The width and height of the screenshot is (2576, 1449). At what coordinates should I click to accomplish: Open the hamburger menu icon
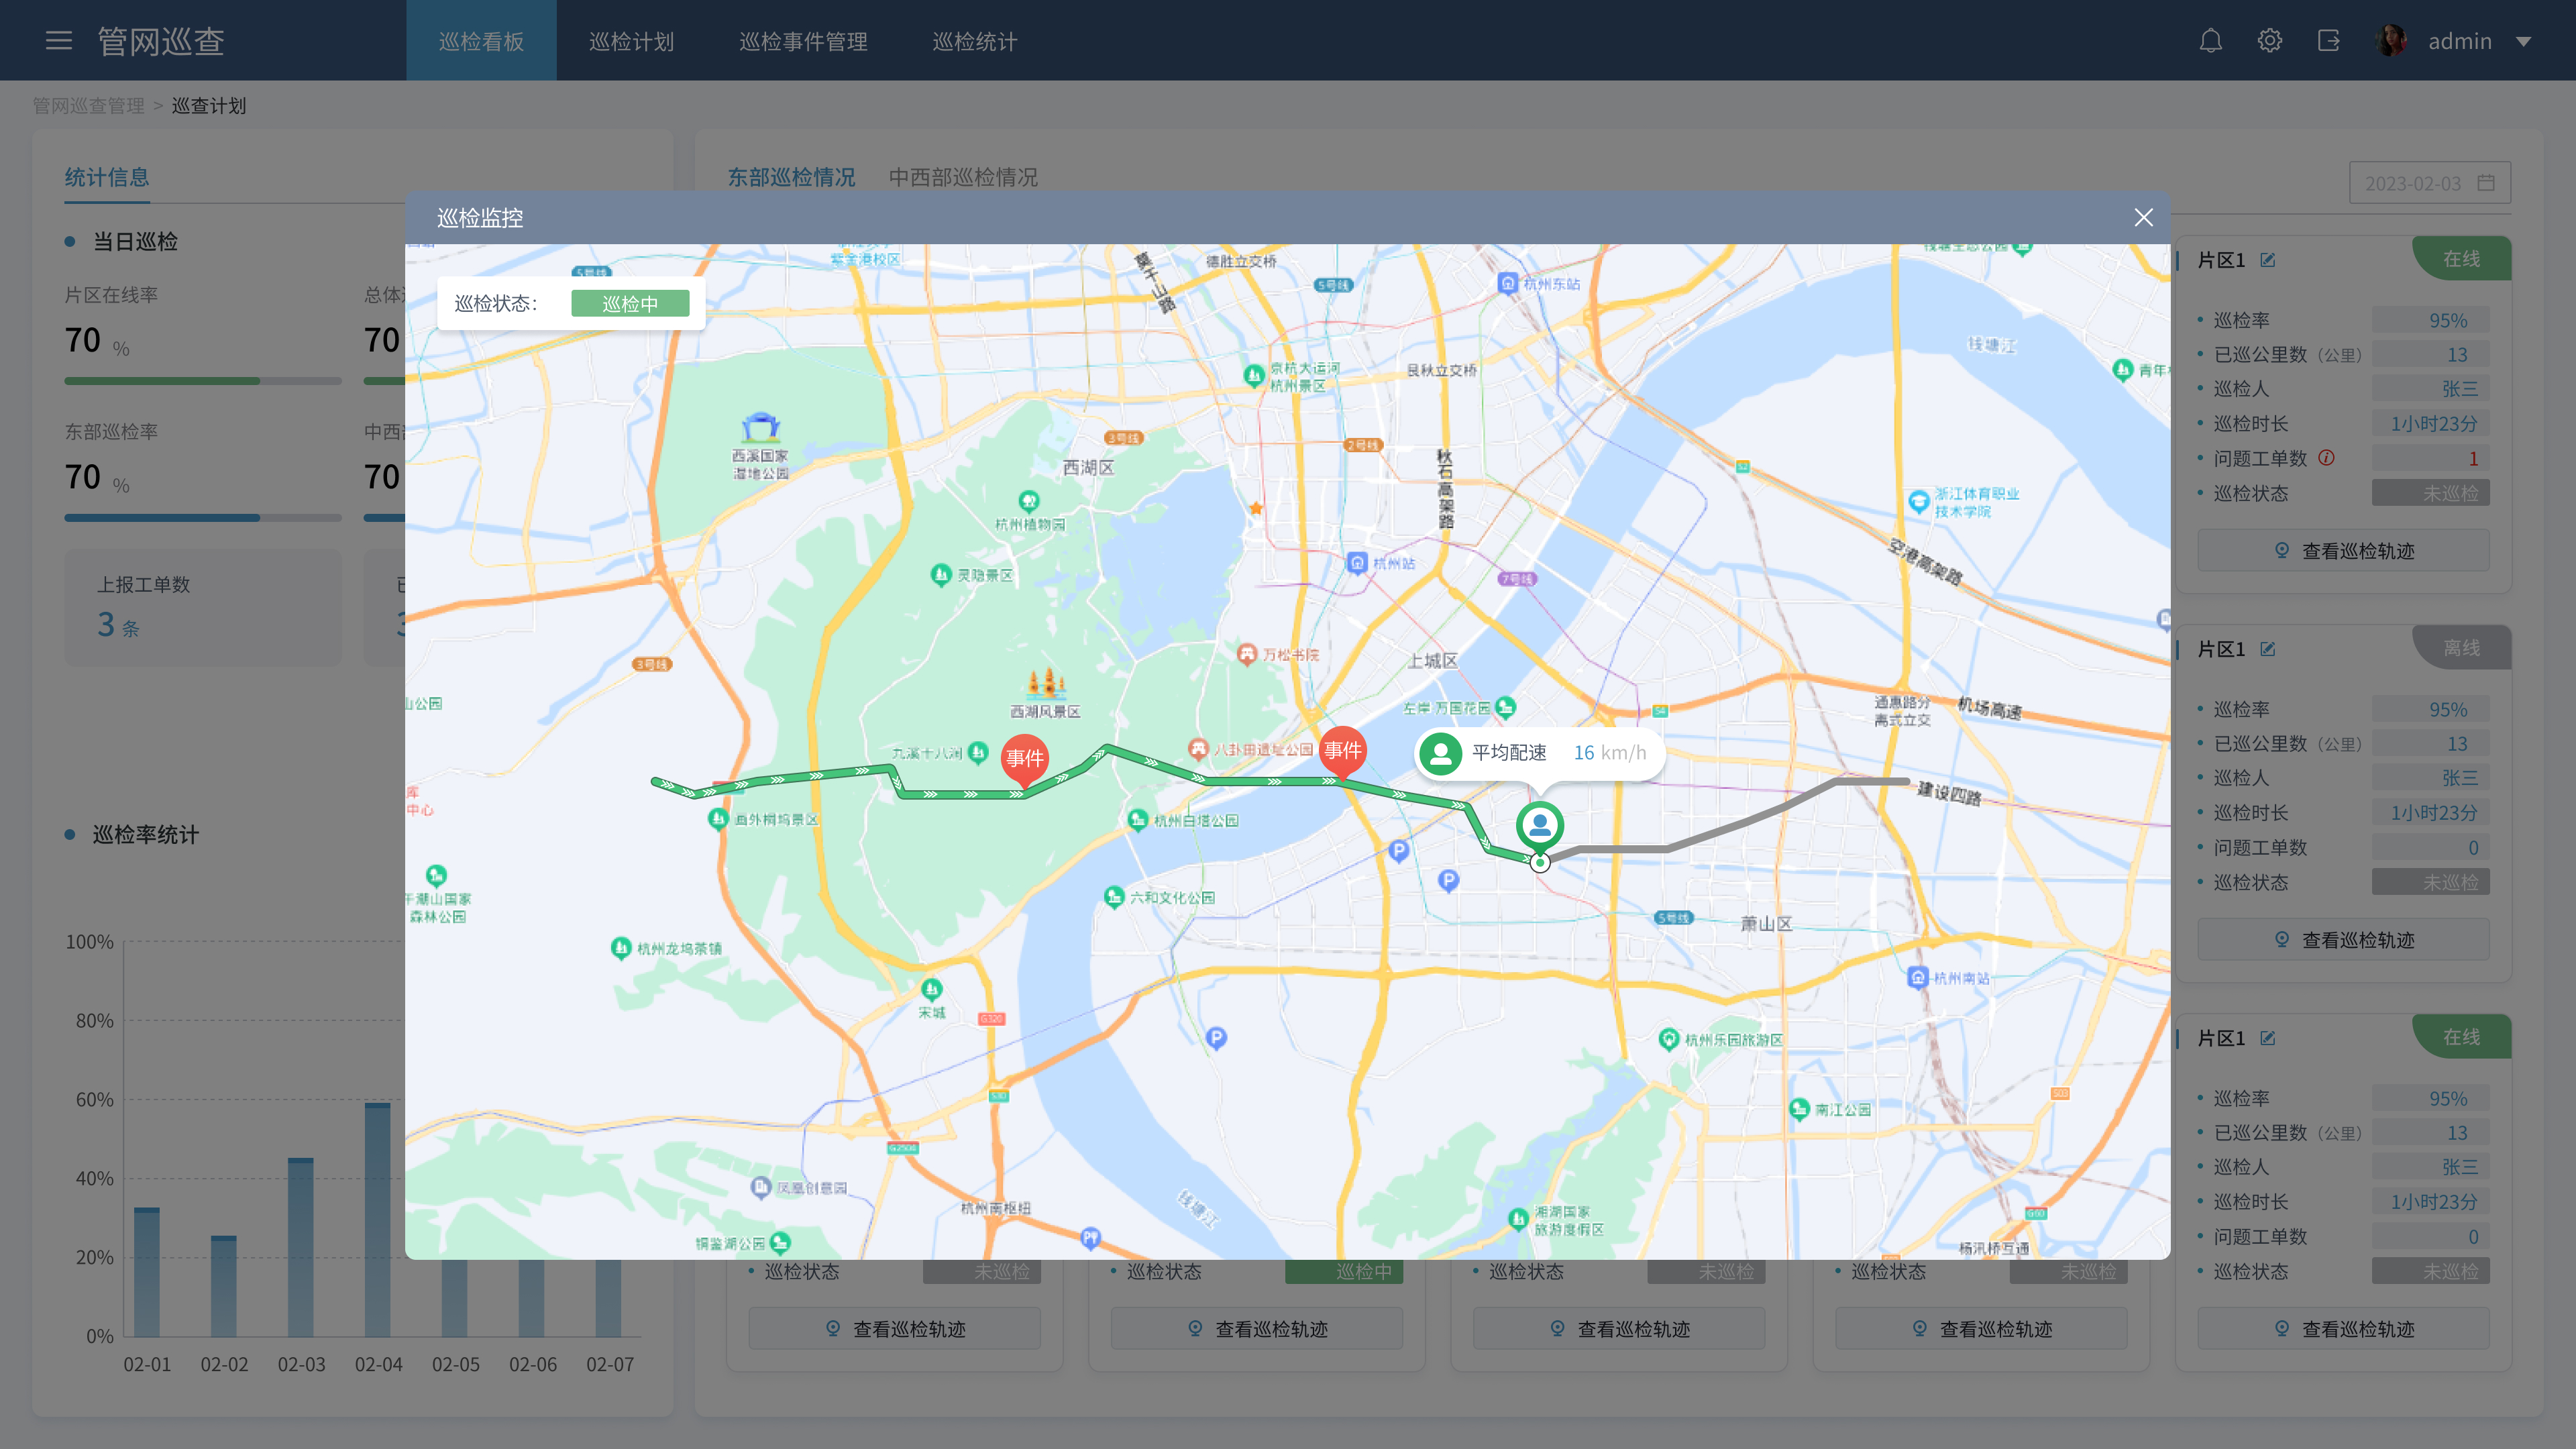pyautogui.click(x=59, y=41)
